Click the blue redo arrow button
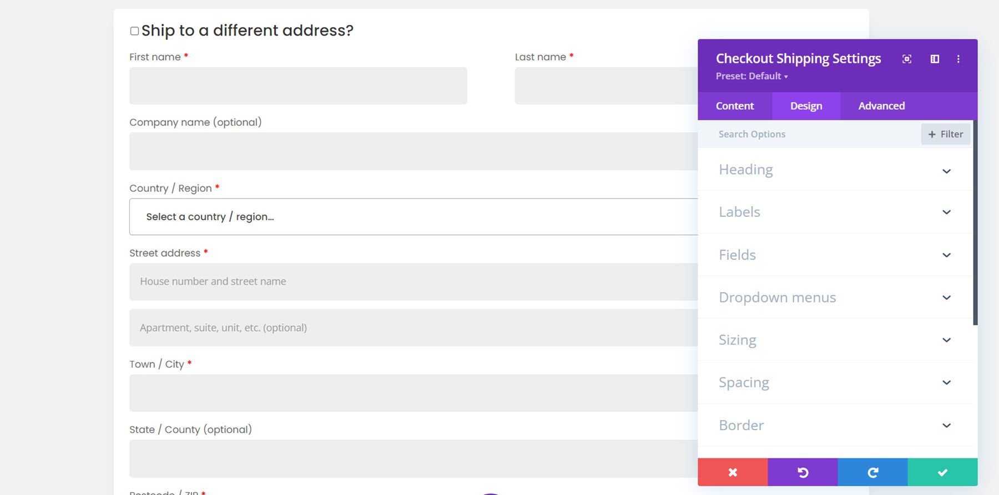 click(x=872, y=472)
